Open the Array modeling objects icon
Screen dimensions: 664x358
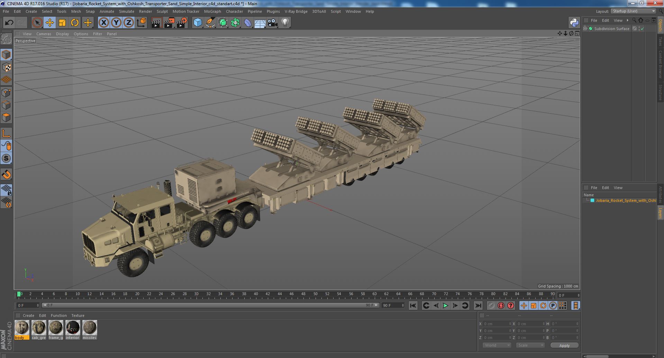click(x=235, y=23)
